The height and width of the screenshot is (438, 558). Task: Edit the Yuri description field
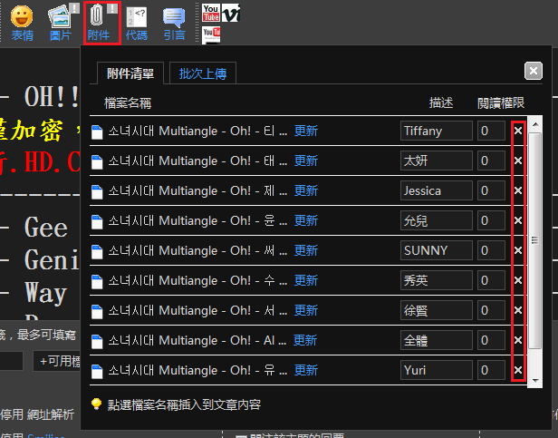point(437,370)
